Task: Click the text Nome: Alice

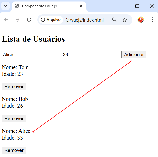Action: [x=16, y=131]
